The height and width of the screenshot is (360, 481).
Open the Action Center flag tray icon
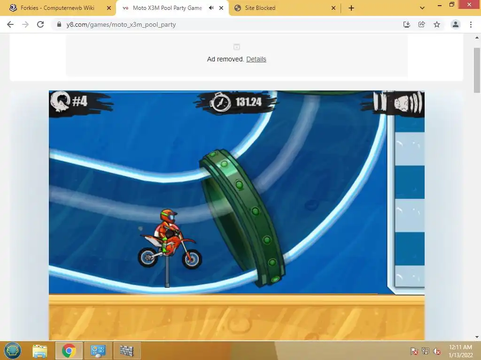[414, 351]
